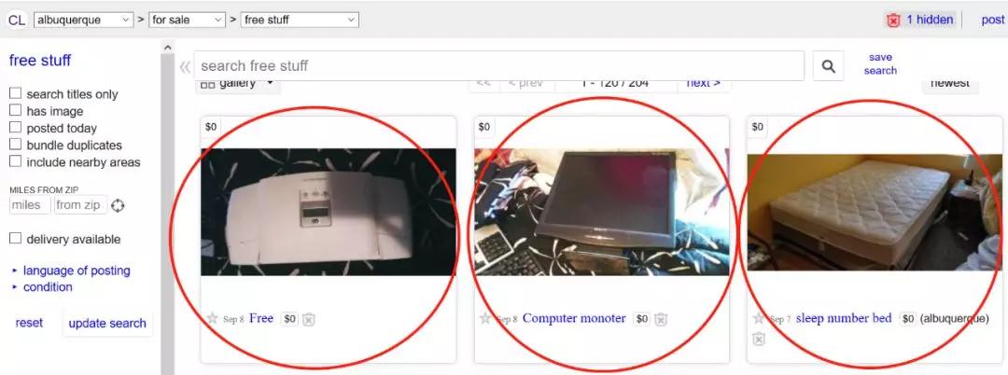Favorite the Computer monoter listing star
The width and height of the screenshot is (1008, 375).
pos(485,318)
